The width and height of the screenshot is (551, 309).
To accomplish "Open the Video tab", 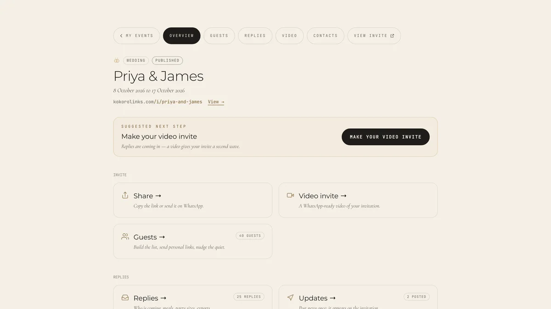I will (x=289, y=36).
